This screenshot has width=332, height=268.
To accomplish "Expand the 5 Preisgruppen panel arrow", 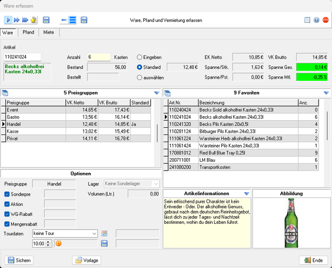I will [157, 93].
